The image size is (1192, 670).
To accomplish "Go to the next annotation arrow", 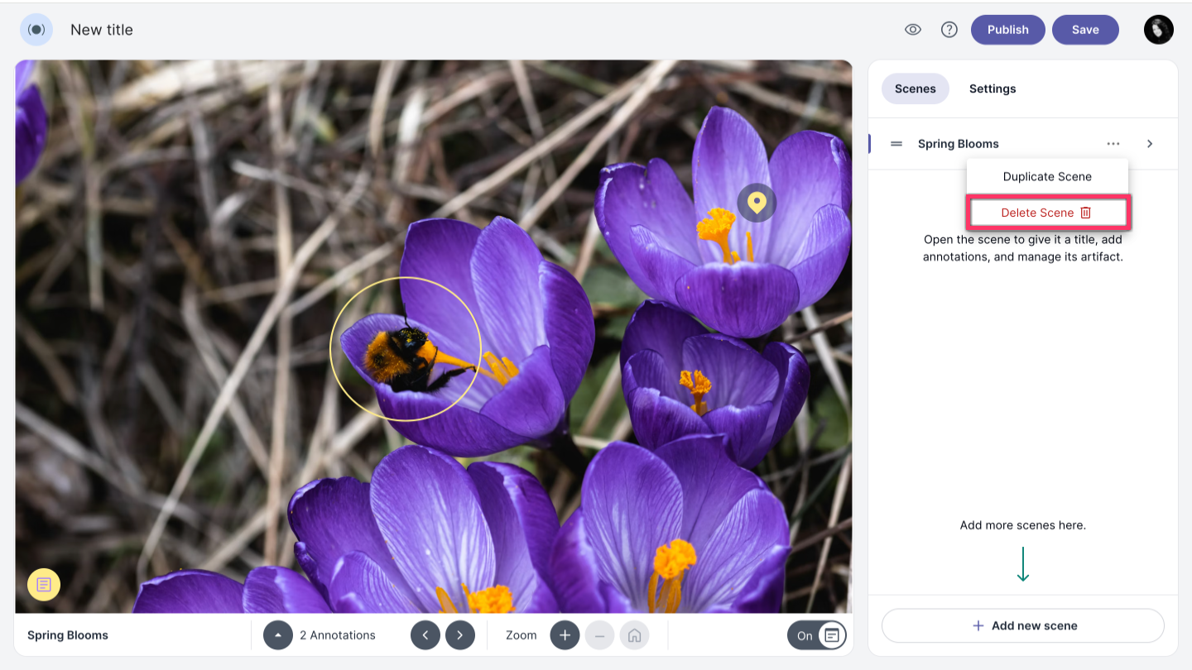I will click(x=460, y=635).
